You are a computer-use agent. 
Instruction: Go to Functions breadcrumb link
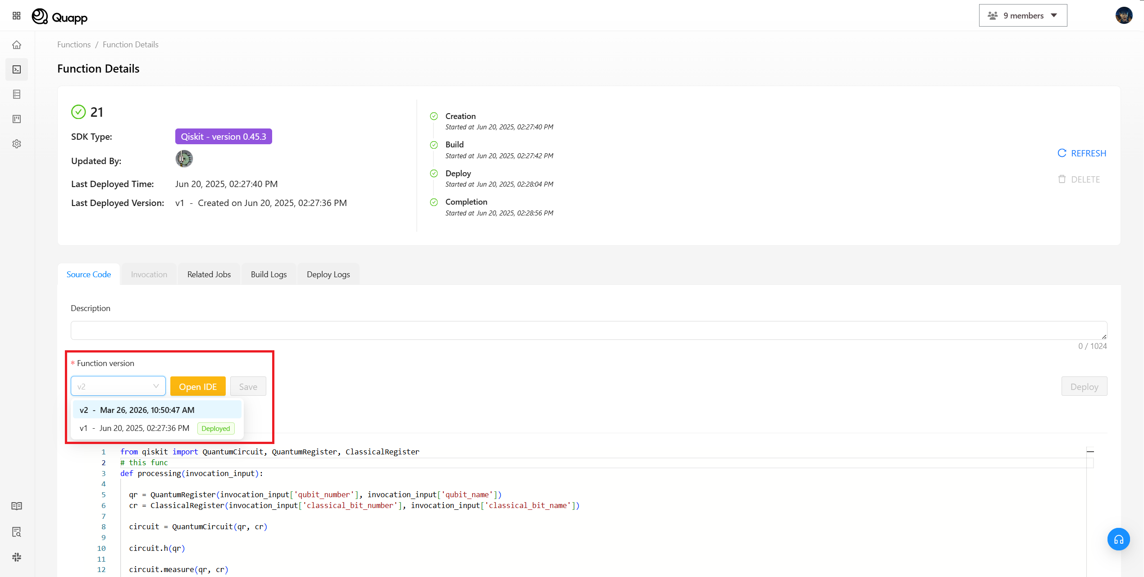(x=74, y=45)
